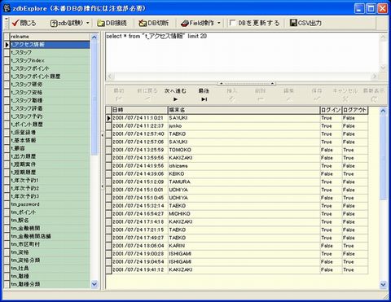The image size is (391, 302).
Task: Go to next record with 次へ進む arrow
Action: click(x=175, y=95)
